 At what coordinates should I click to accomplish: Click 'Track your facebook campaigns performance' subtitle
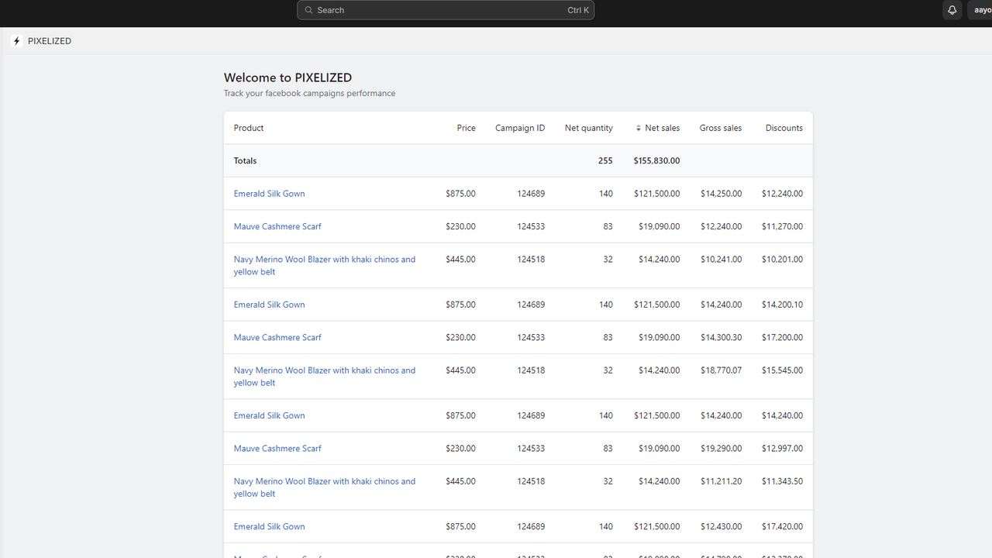pos(309,93)
